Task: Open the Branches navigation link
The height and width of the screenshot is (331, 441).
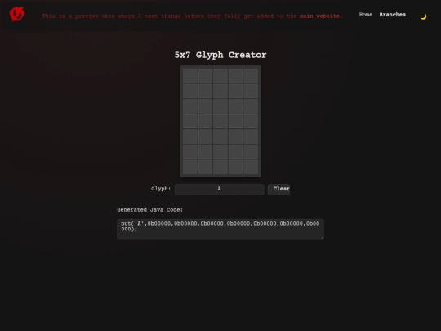Action: pyautogui.click(x=392, y=15)
